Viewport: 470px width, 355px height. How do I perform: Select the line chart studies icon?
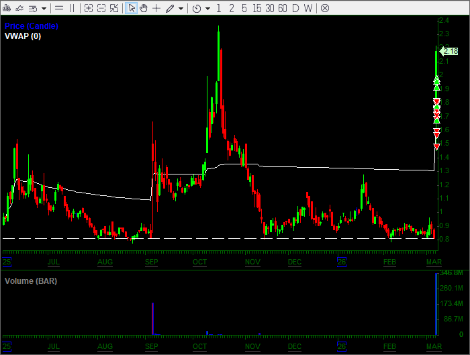(x=19, y=8)
